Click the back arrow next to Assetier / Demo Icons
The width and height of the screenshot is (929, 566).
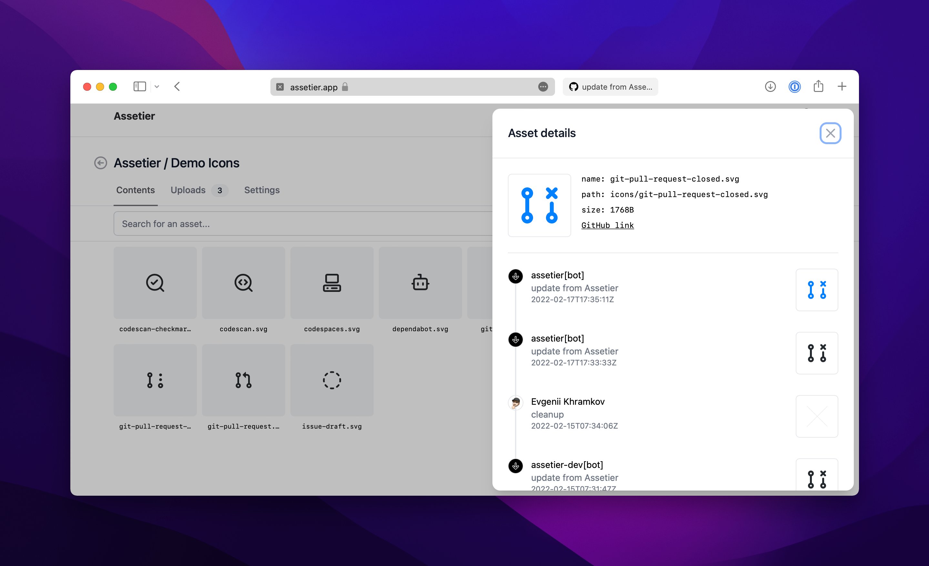tap(100, 163)
